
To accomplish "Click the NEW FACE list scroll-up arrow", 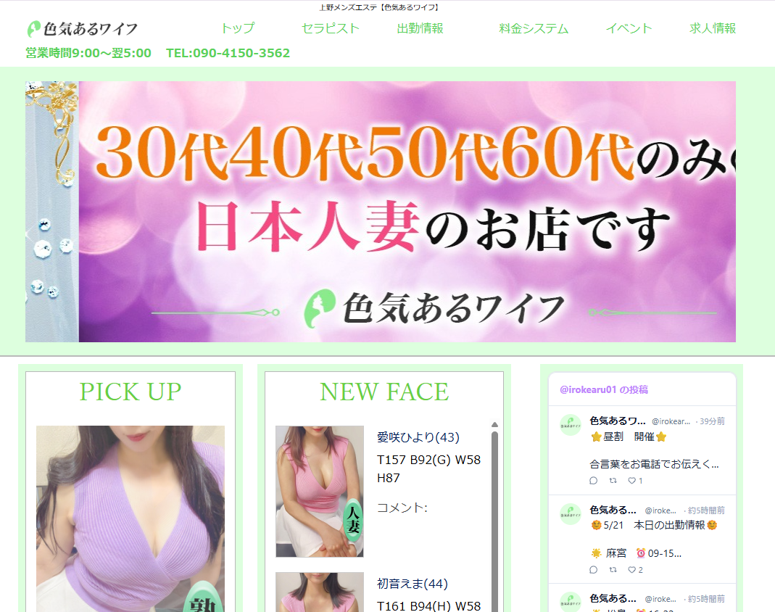I will 494,425.
